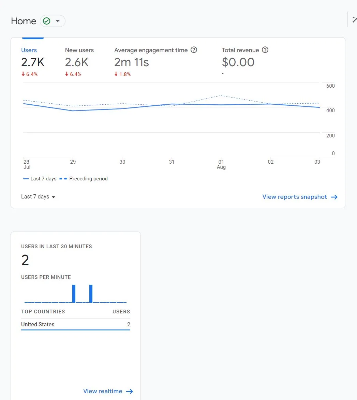Click the 2.6K new users value

click(x=76, y=62)
